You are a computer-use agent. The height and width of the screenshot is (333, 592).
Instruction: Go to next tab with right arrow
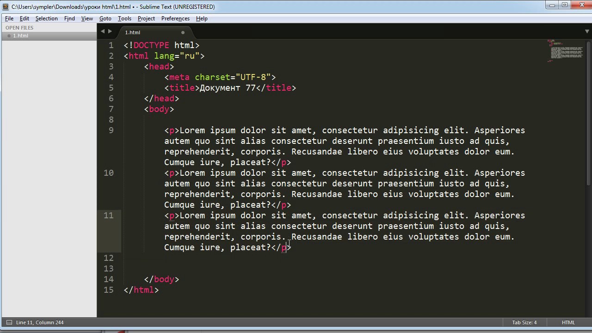pyautogui.click(x=110, y=31)
